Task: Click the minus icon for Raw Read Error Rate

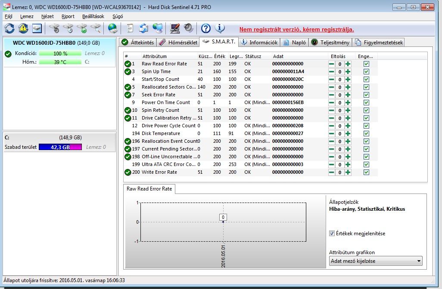Action: tap(332, 64)
